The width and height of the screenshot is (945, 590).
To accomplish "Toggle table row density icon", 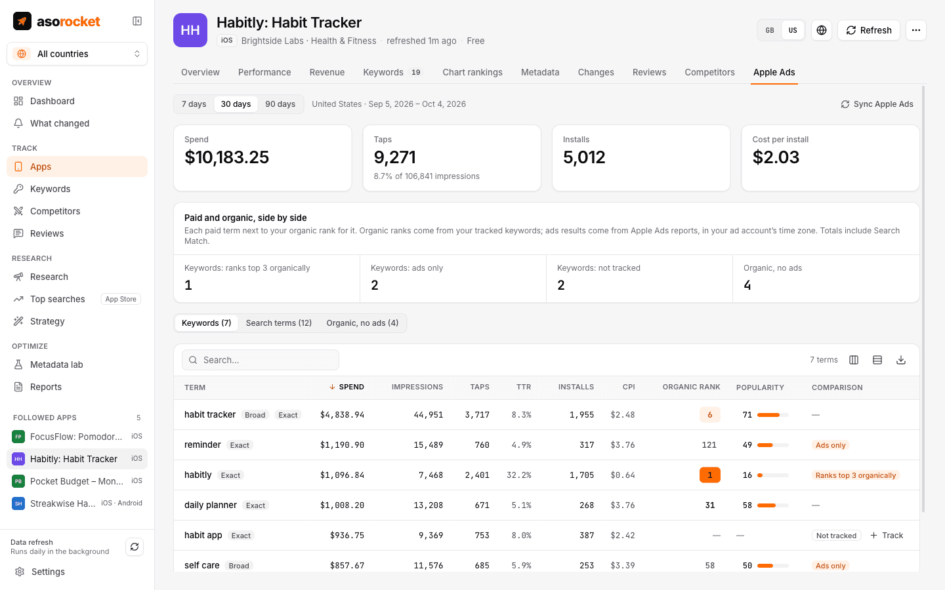I will (x=877, y=360).
